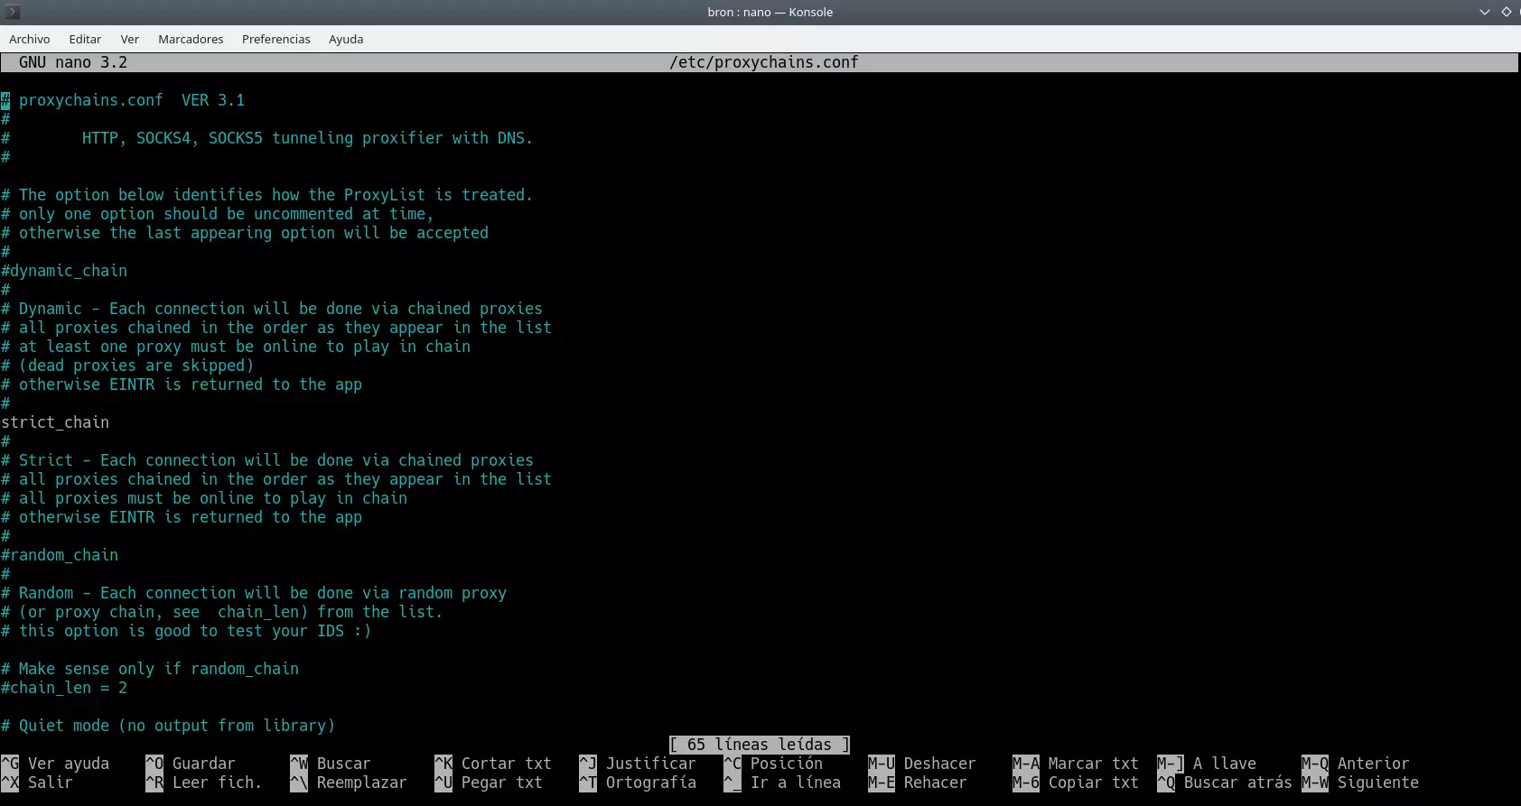The image size is (1521, 806).
Task: Click the '# Dynamic - Each connection' line
Action: click(272, 309)
